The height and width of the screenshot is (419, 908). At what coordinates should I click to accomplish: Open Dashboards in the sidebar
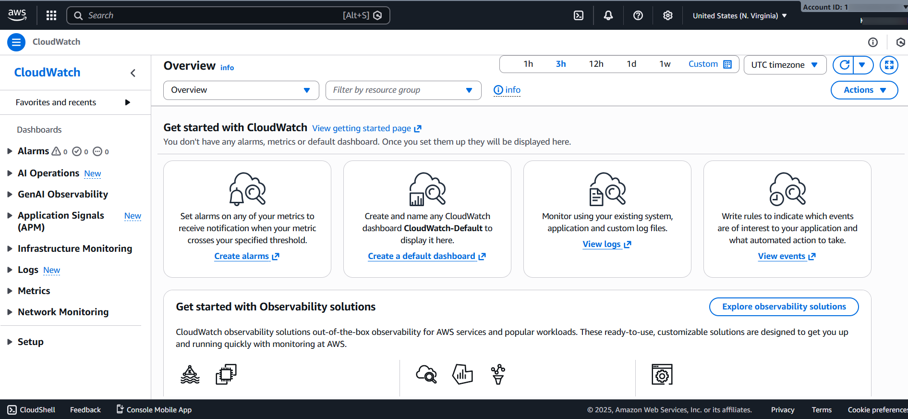[x=39, y=130]
